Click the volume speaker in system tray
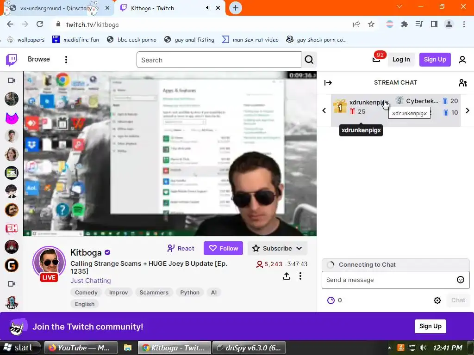The height and width of the screenshot is (355, 474). pyautogui.click(x=423, y=348)
